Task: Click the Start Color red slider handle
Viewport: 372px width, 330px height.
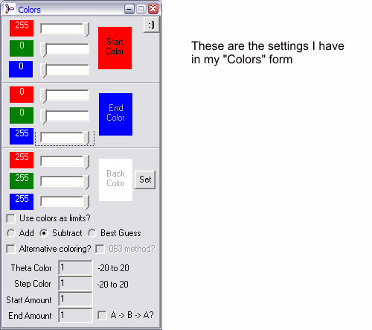Action: click(86, 29)
